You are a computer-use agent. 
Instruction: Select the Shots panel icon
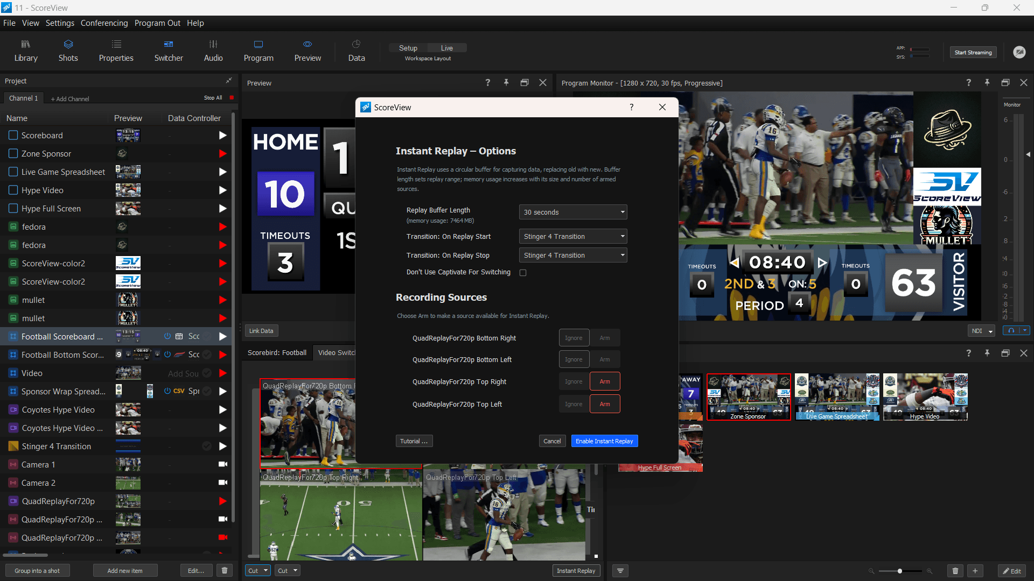coord(68,50)
